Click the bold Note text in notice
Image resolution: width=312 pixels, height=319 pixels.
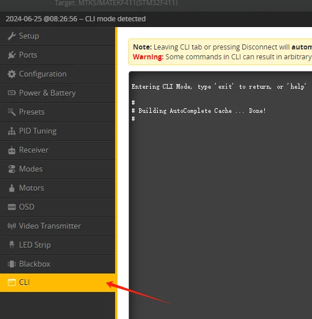click(x=142, y=47)
